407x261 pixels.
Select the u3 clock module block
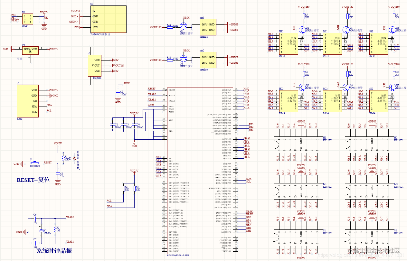[27, 101]
